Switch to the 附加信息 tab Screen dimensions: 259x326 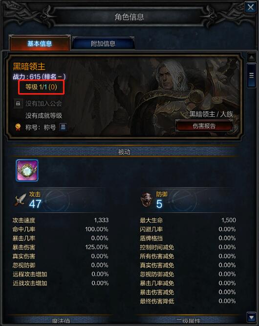[x=103, y=43]
